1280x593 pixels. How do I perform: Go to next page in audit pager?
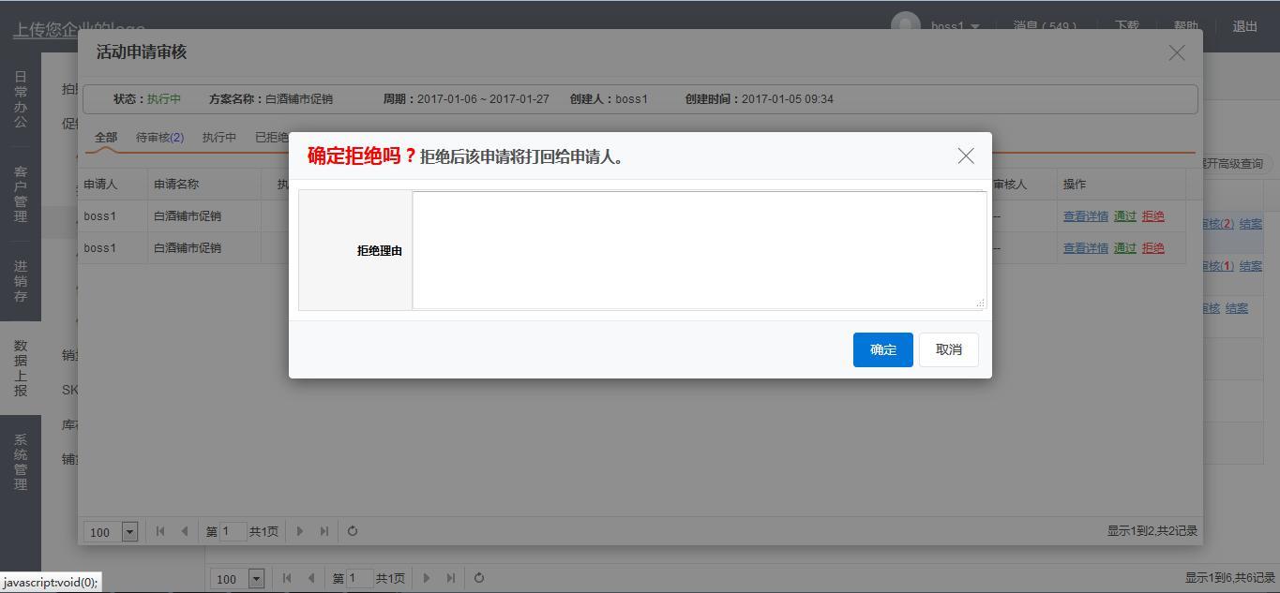[300, 531]
